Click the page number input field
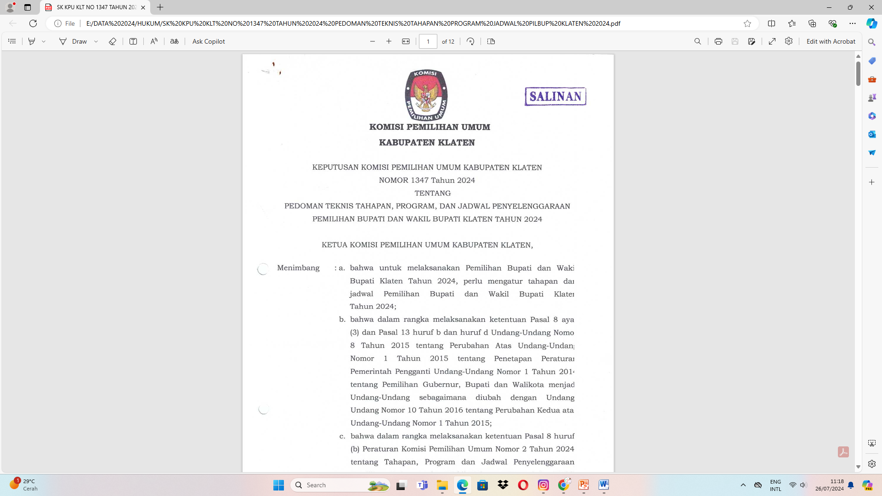 point(428,41)
